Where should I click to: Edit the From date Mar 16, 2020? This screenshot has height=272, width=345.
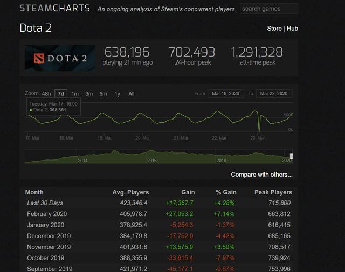point(225,94)
